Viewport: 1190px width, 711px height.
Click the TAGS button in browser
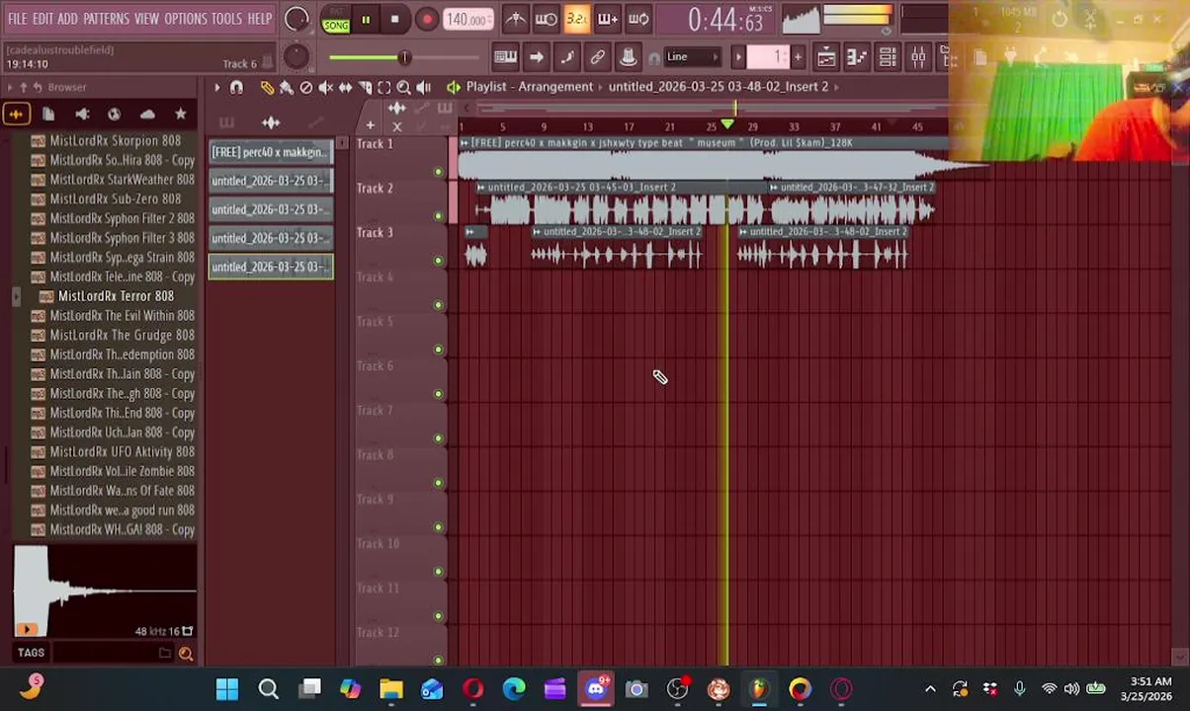pyautogui.click(x=31, y=653)
